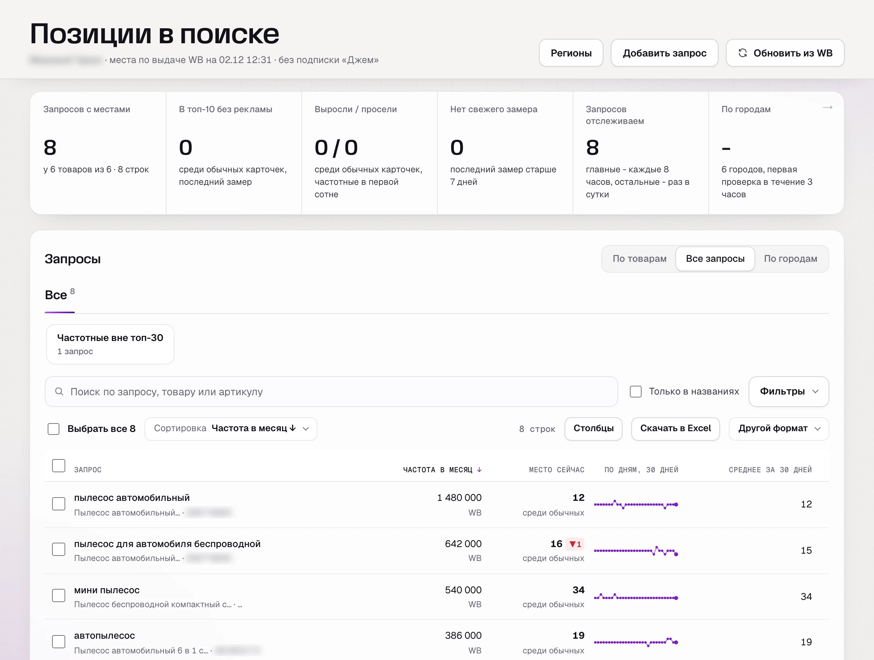Click the Запросов с местами stat card

(x=98, y=153)
